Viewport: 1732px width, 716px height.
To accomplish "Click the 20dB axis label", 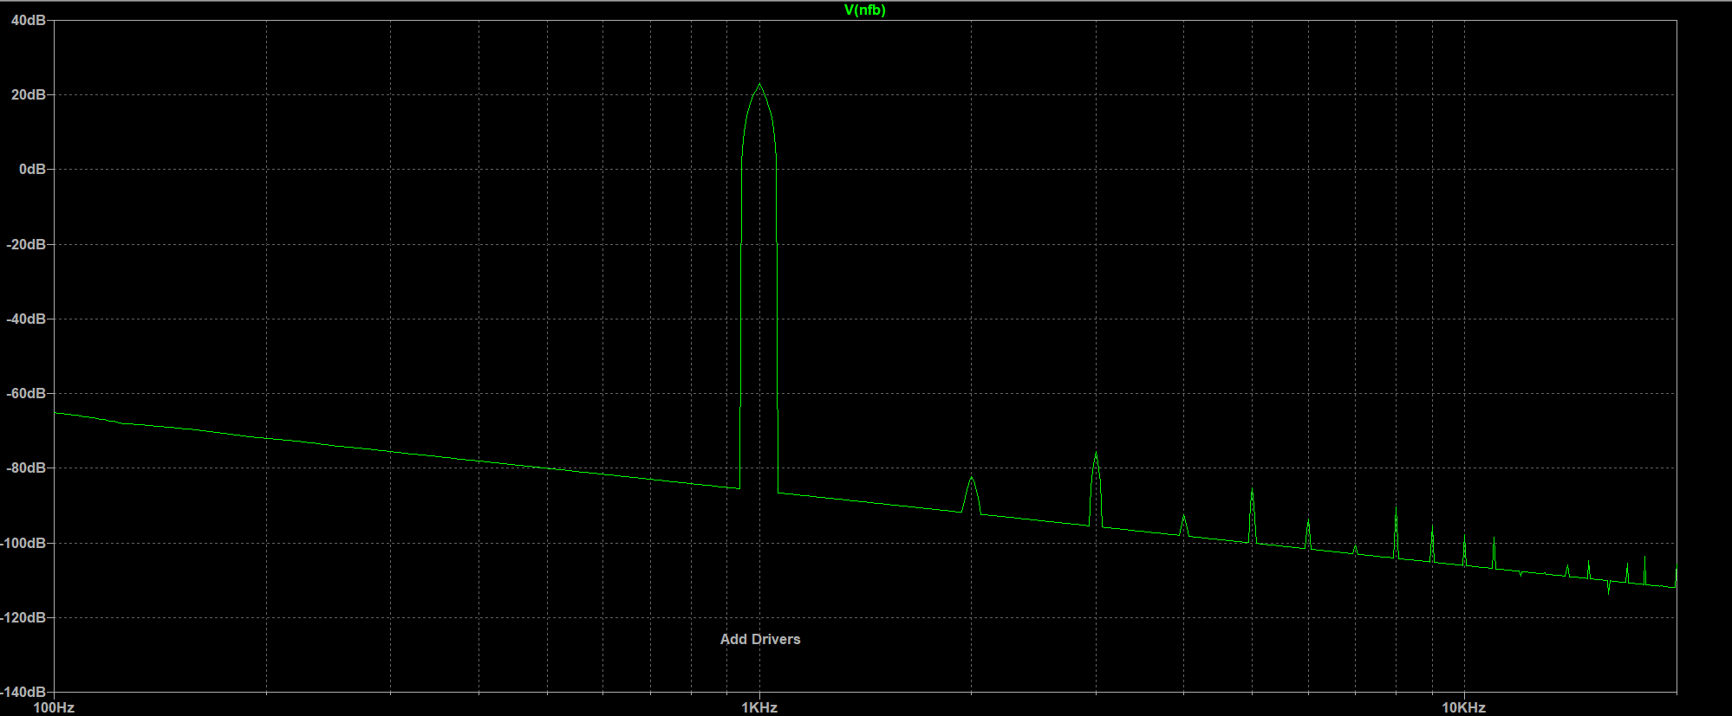I will point(28,94).
